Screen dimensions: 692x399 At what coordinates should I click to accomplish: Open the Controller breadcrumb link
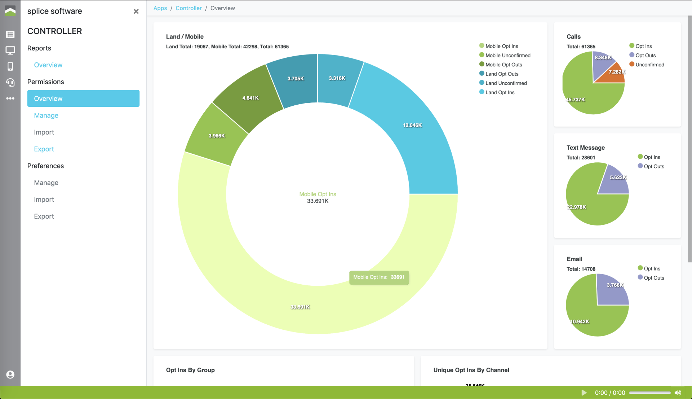tap(188, 8)
